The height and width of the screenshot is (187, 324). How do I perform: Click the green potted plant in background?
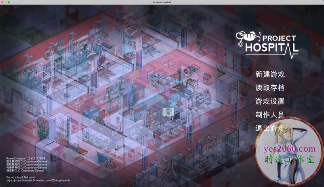point(42,126)
